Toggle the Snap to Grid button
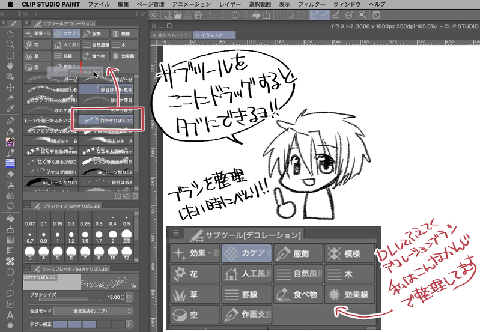Viewport: 480px width, 332px height. click(336, 14)
